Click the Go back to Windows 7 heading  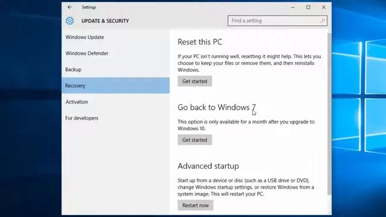(217, 107)
